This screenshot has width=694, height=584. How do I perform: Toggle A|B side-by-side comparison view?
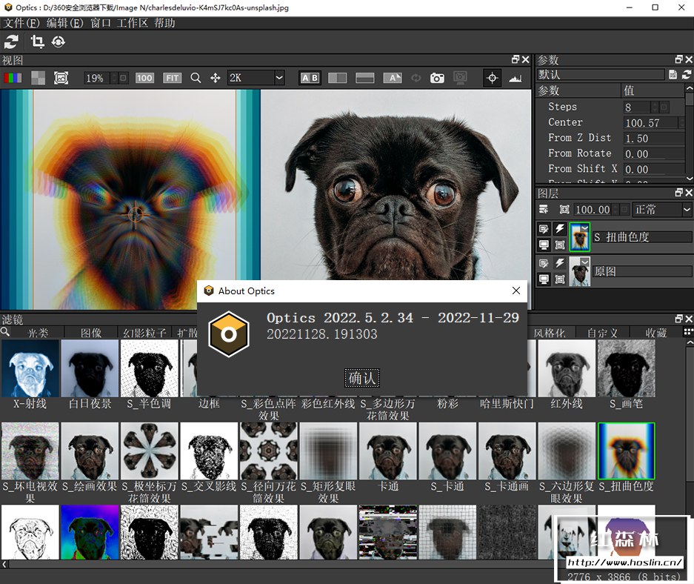coord(309,78)
